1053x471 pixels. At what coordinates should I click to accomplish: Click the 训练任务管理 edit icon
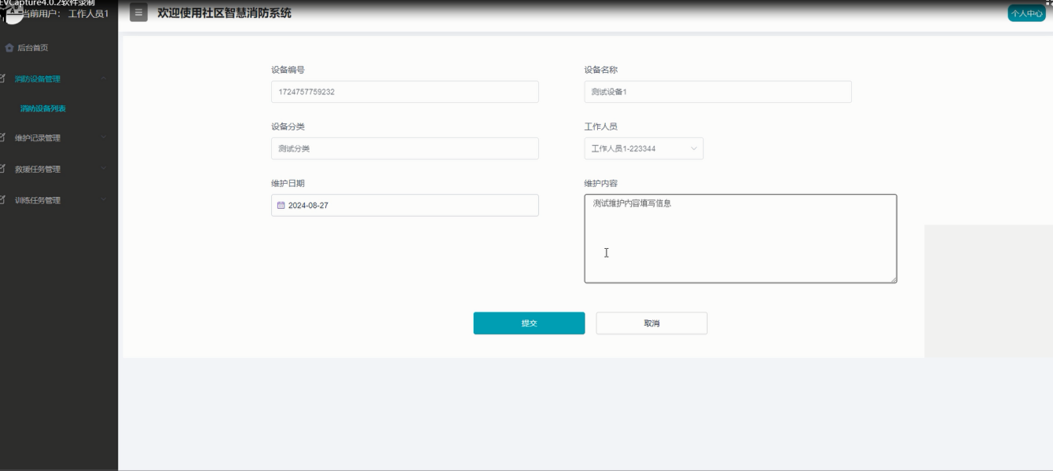[x=3, y=199]
